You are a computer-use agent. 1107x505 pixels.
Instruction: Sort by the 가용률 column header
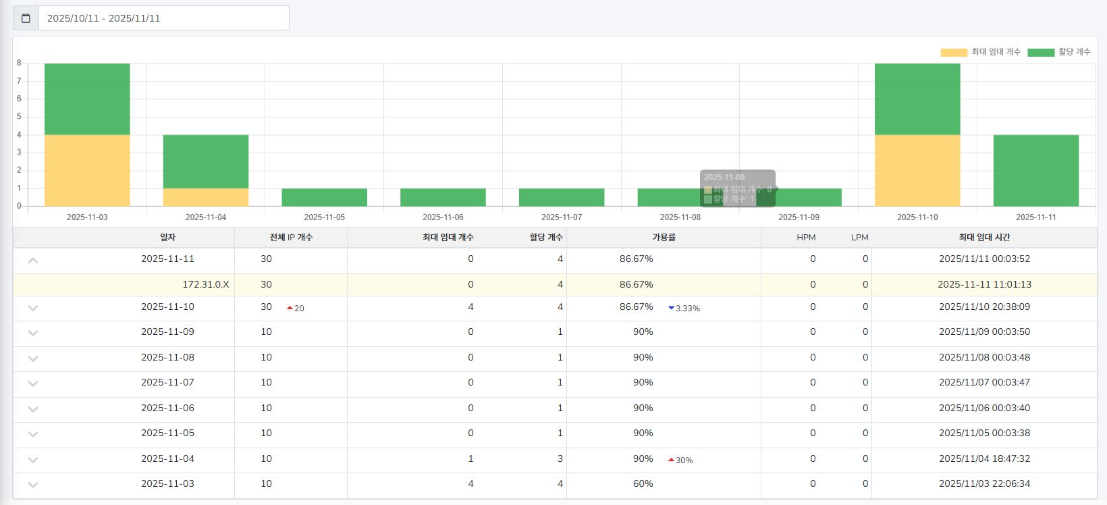[664, 238]
